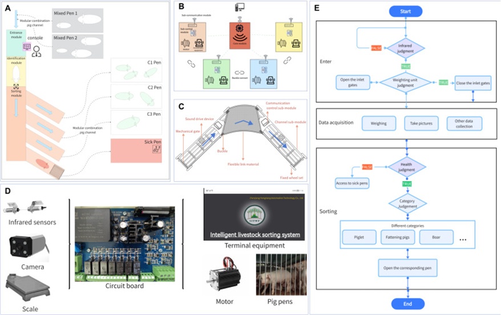The image size is (501, 315).
Task: Click the "Fixed wheel set" label
Action: (x=292, y=177)
